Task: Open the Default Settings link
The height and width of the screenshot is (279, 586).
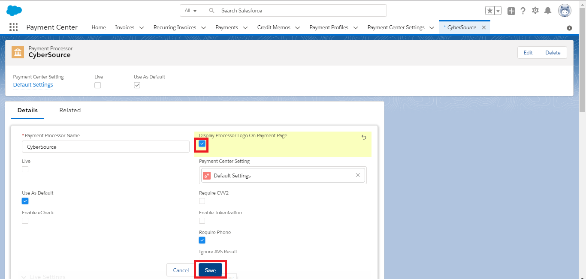Action: point(33,85)
